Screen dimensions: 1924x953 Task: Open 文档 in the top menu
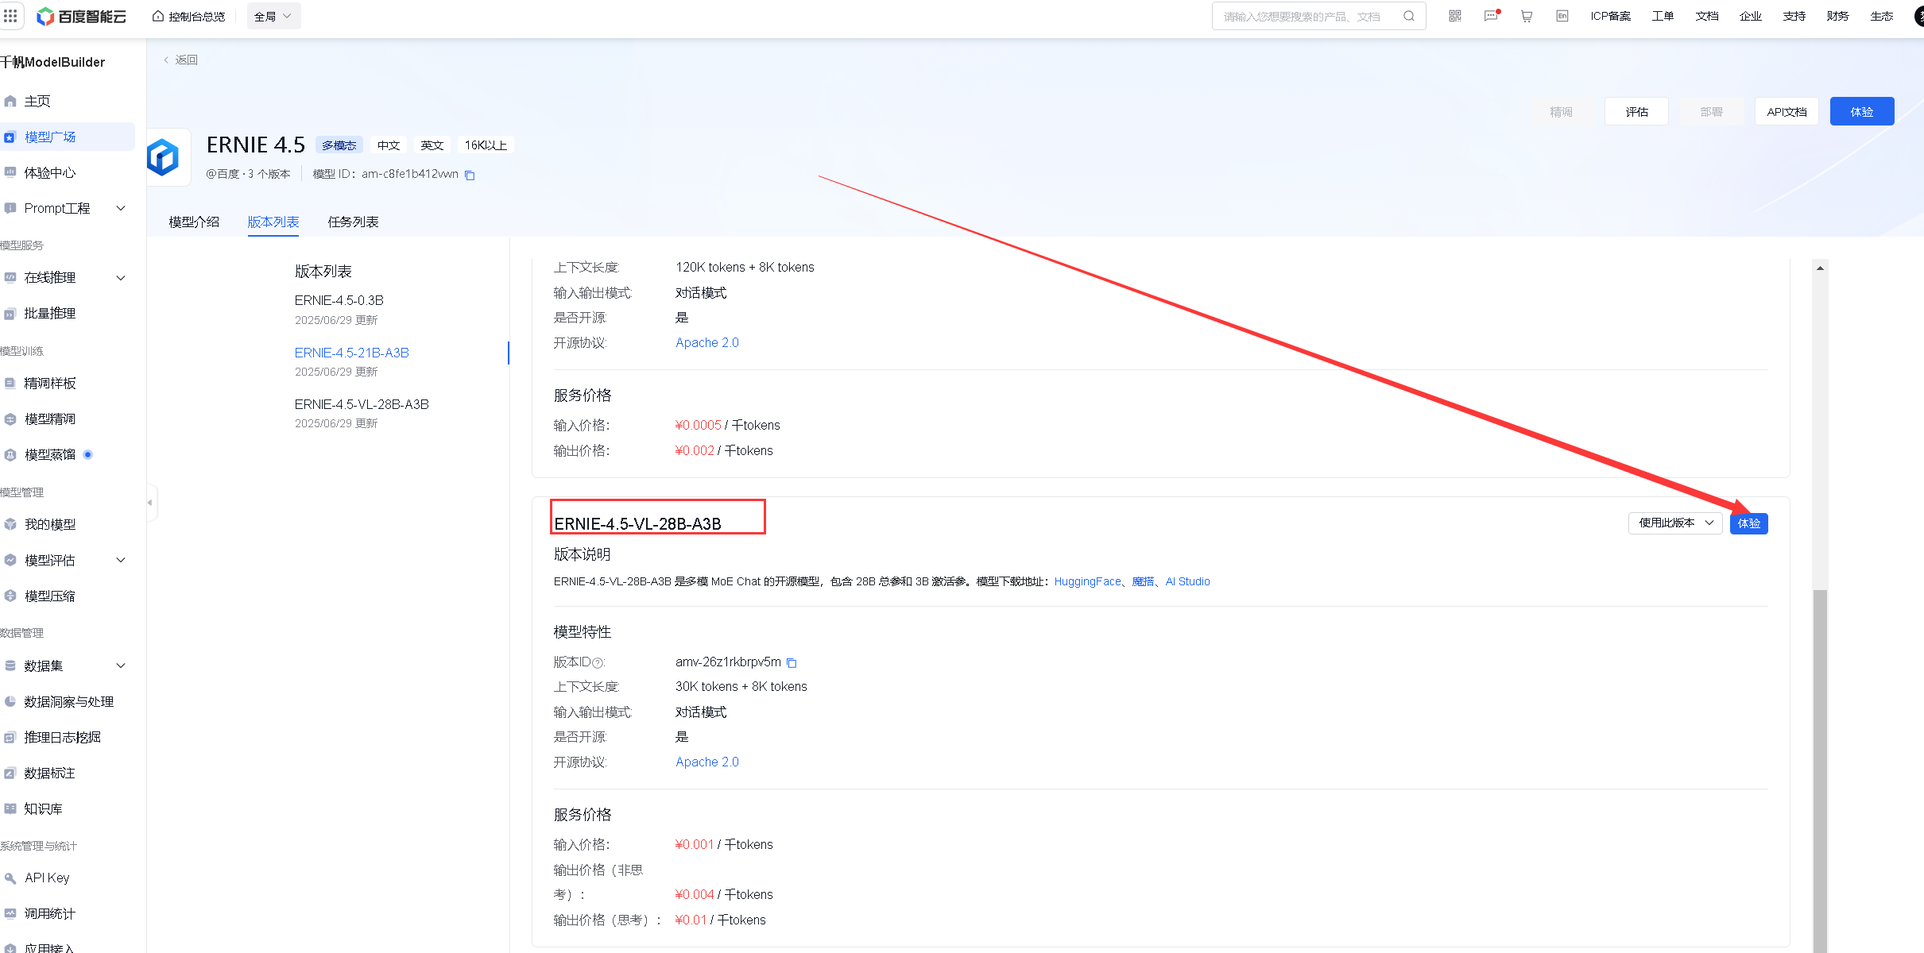point(1706,16)
